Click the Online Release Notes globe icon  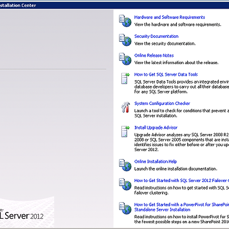click(x=125, y=59)
